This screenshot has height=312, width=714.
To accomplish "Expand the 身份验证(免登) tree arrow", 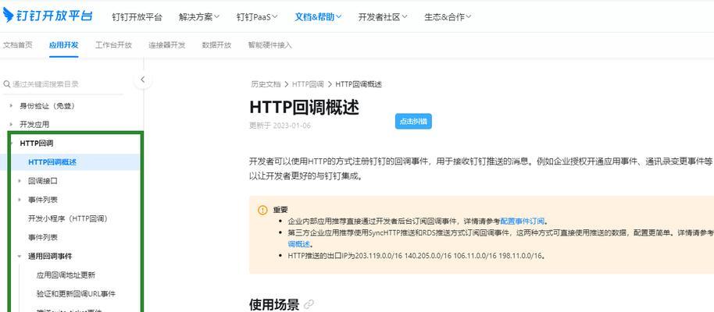I will (12, 105).
